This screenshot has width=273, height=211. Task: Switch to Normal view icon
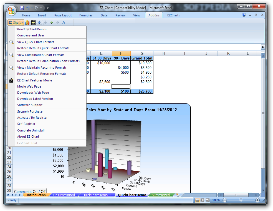tap(197, 200)
